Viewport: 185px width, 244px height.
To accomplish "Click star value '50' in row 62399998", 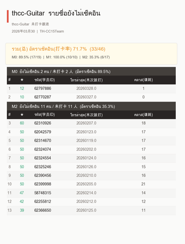I will pos(22,184).
